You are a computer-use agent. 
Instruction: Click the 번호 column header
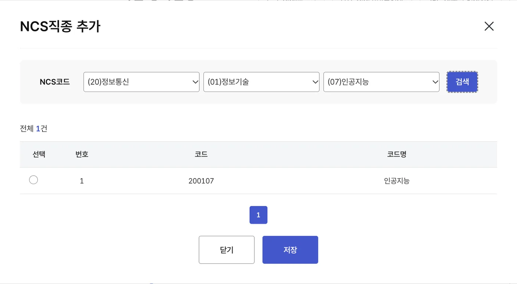pos(82,154)
